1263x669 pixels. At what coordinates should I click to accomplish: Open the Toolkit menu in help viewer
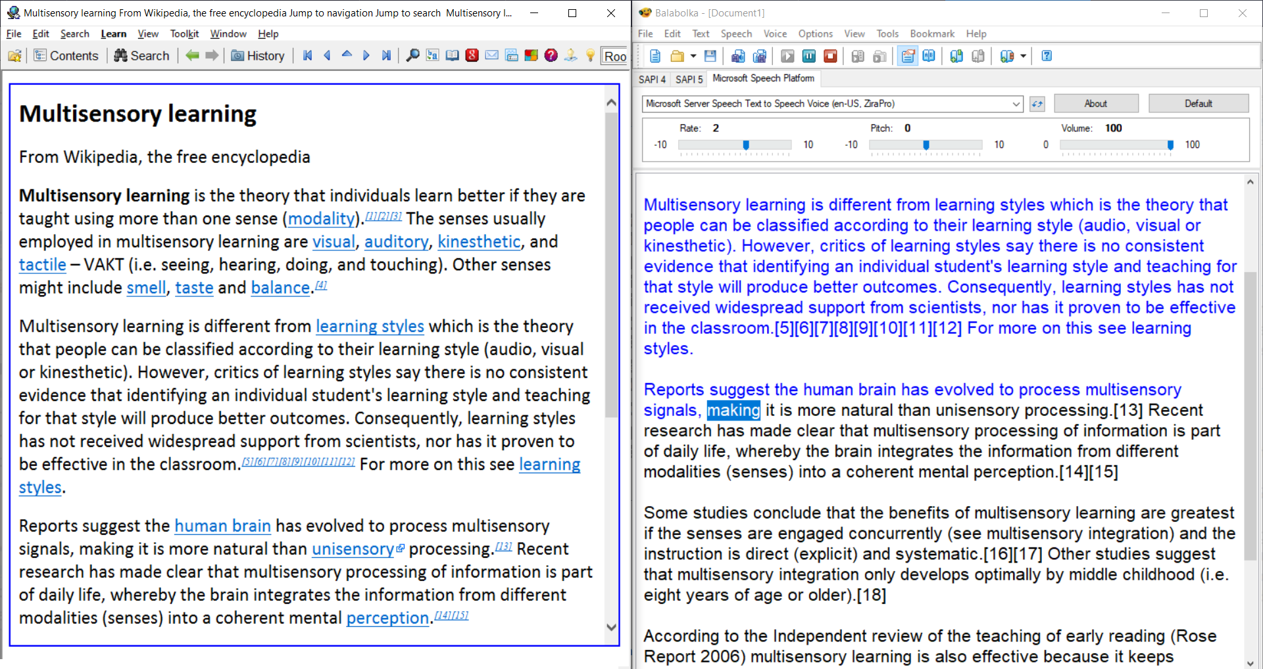[184, 34]
